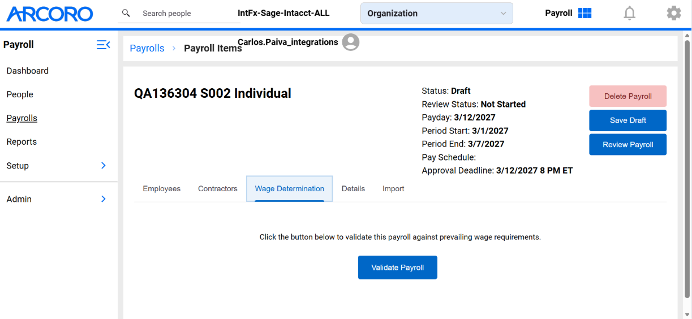Expand the Setup submenu chevron
The image size is (692, 319).
(x=104, y=166)
